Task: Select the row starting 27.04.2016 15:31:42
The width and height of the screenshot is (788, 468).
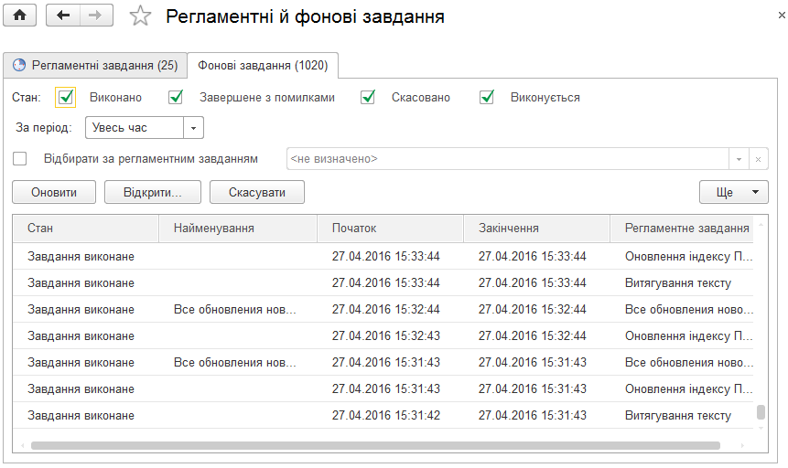Action: click(383, 415)
